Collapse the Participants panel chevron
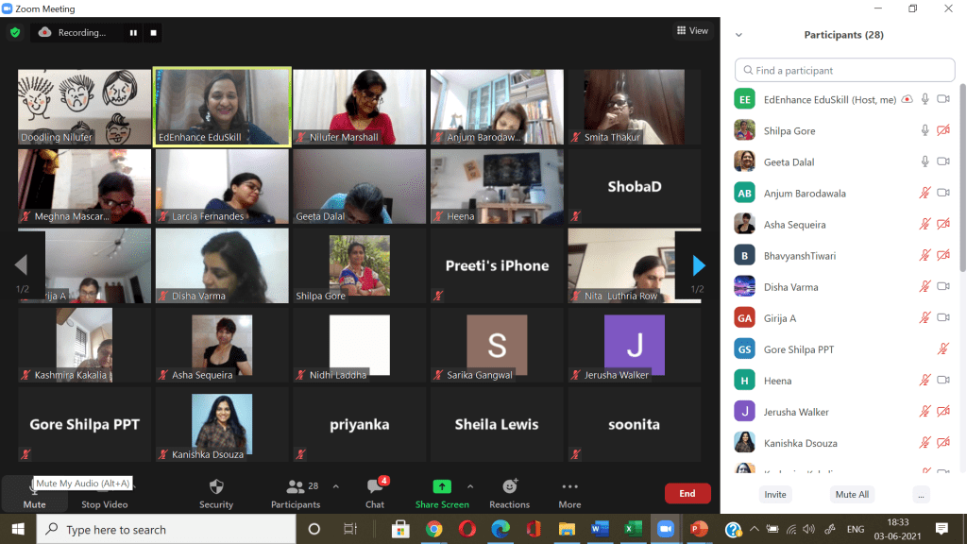 (x=738, y=35)
